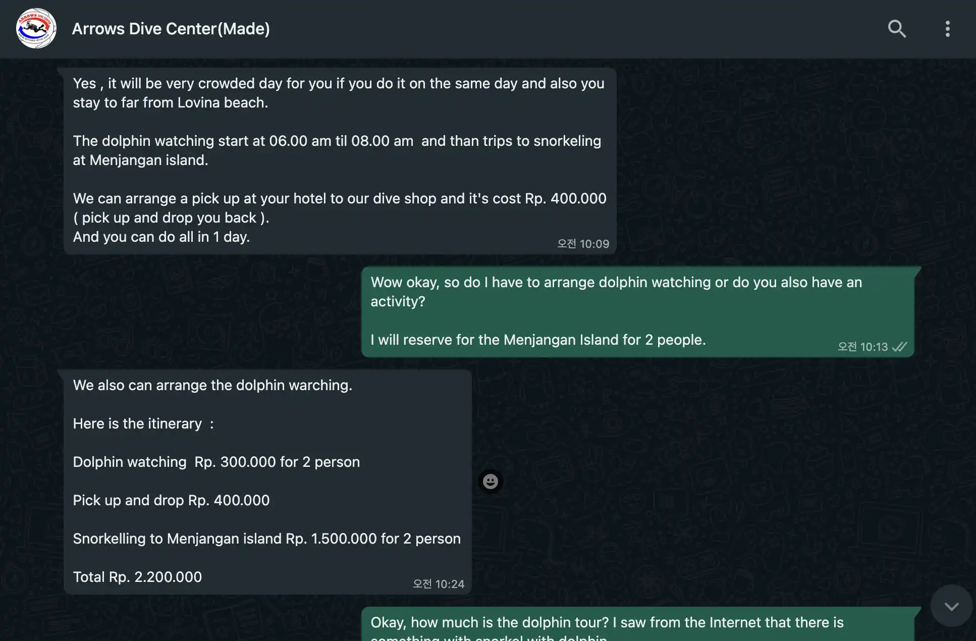The width and height of the screenshot is (976, 641).
Task: React with the emoji smiley icon
Action: pyautogui.click(x=490, y=482)
